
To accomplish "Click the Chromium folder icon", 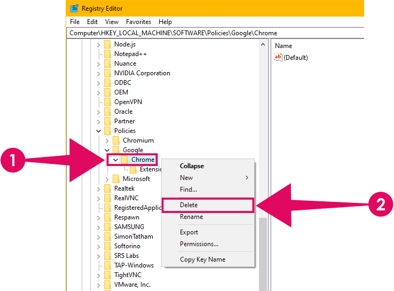I will tap(116, 140).
